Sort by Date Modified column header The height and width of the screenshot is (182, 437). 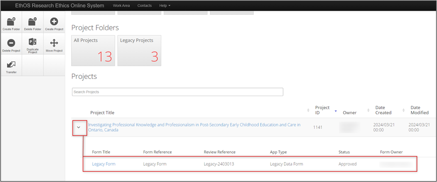click(x=419, y=110)
